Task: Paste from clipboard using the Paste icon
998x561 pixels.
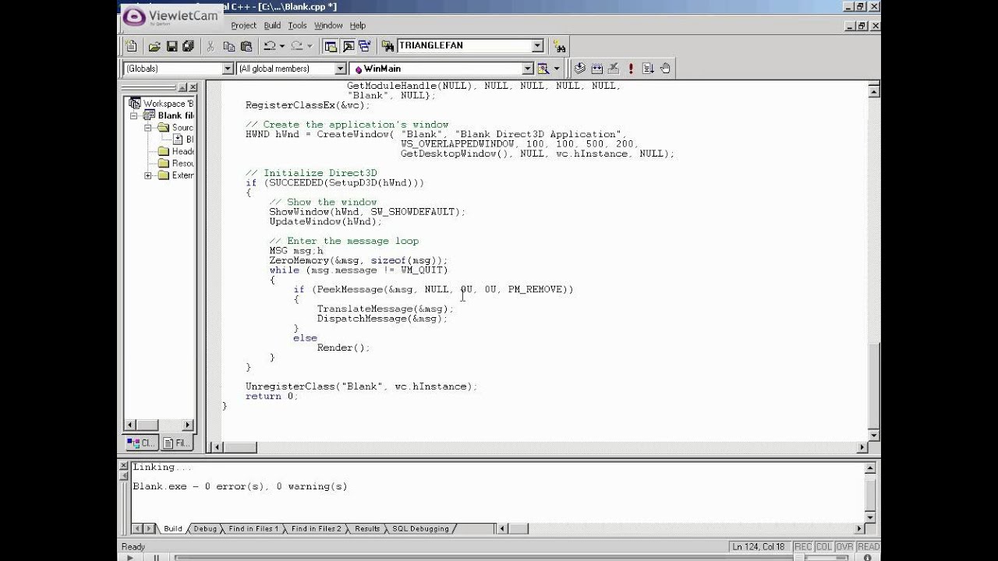Action: coord(246,46)
